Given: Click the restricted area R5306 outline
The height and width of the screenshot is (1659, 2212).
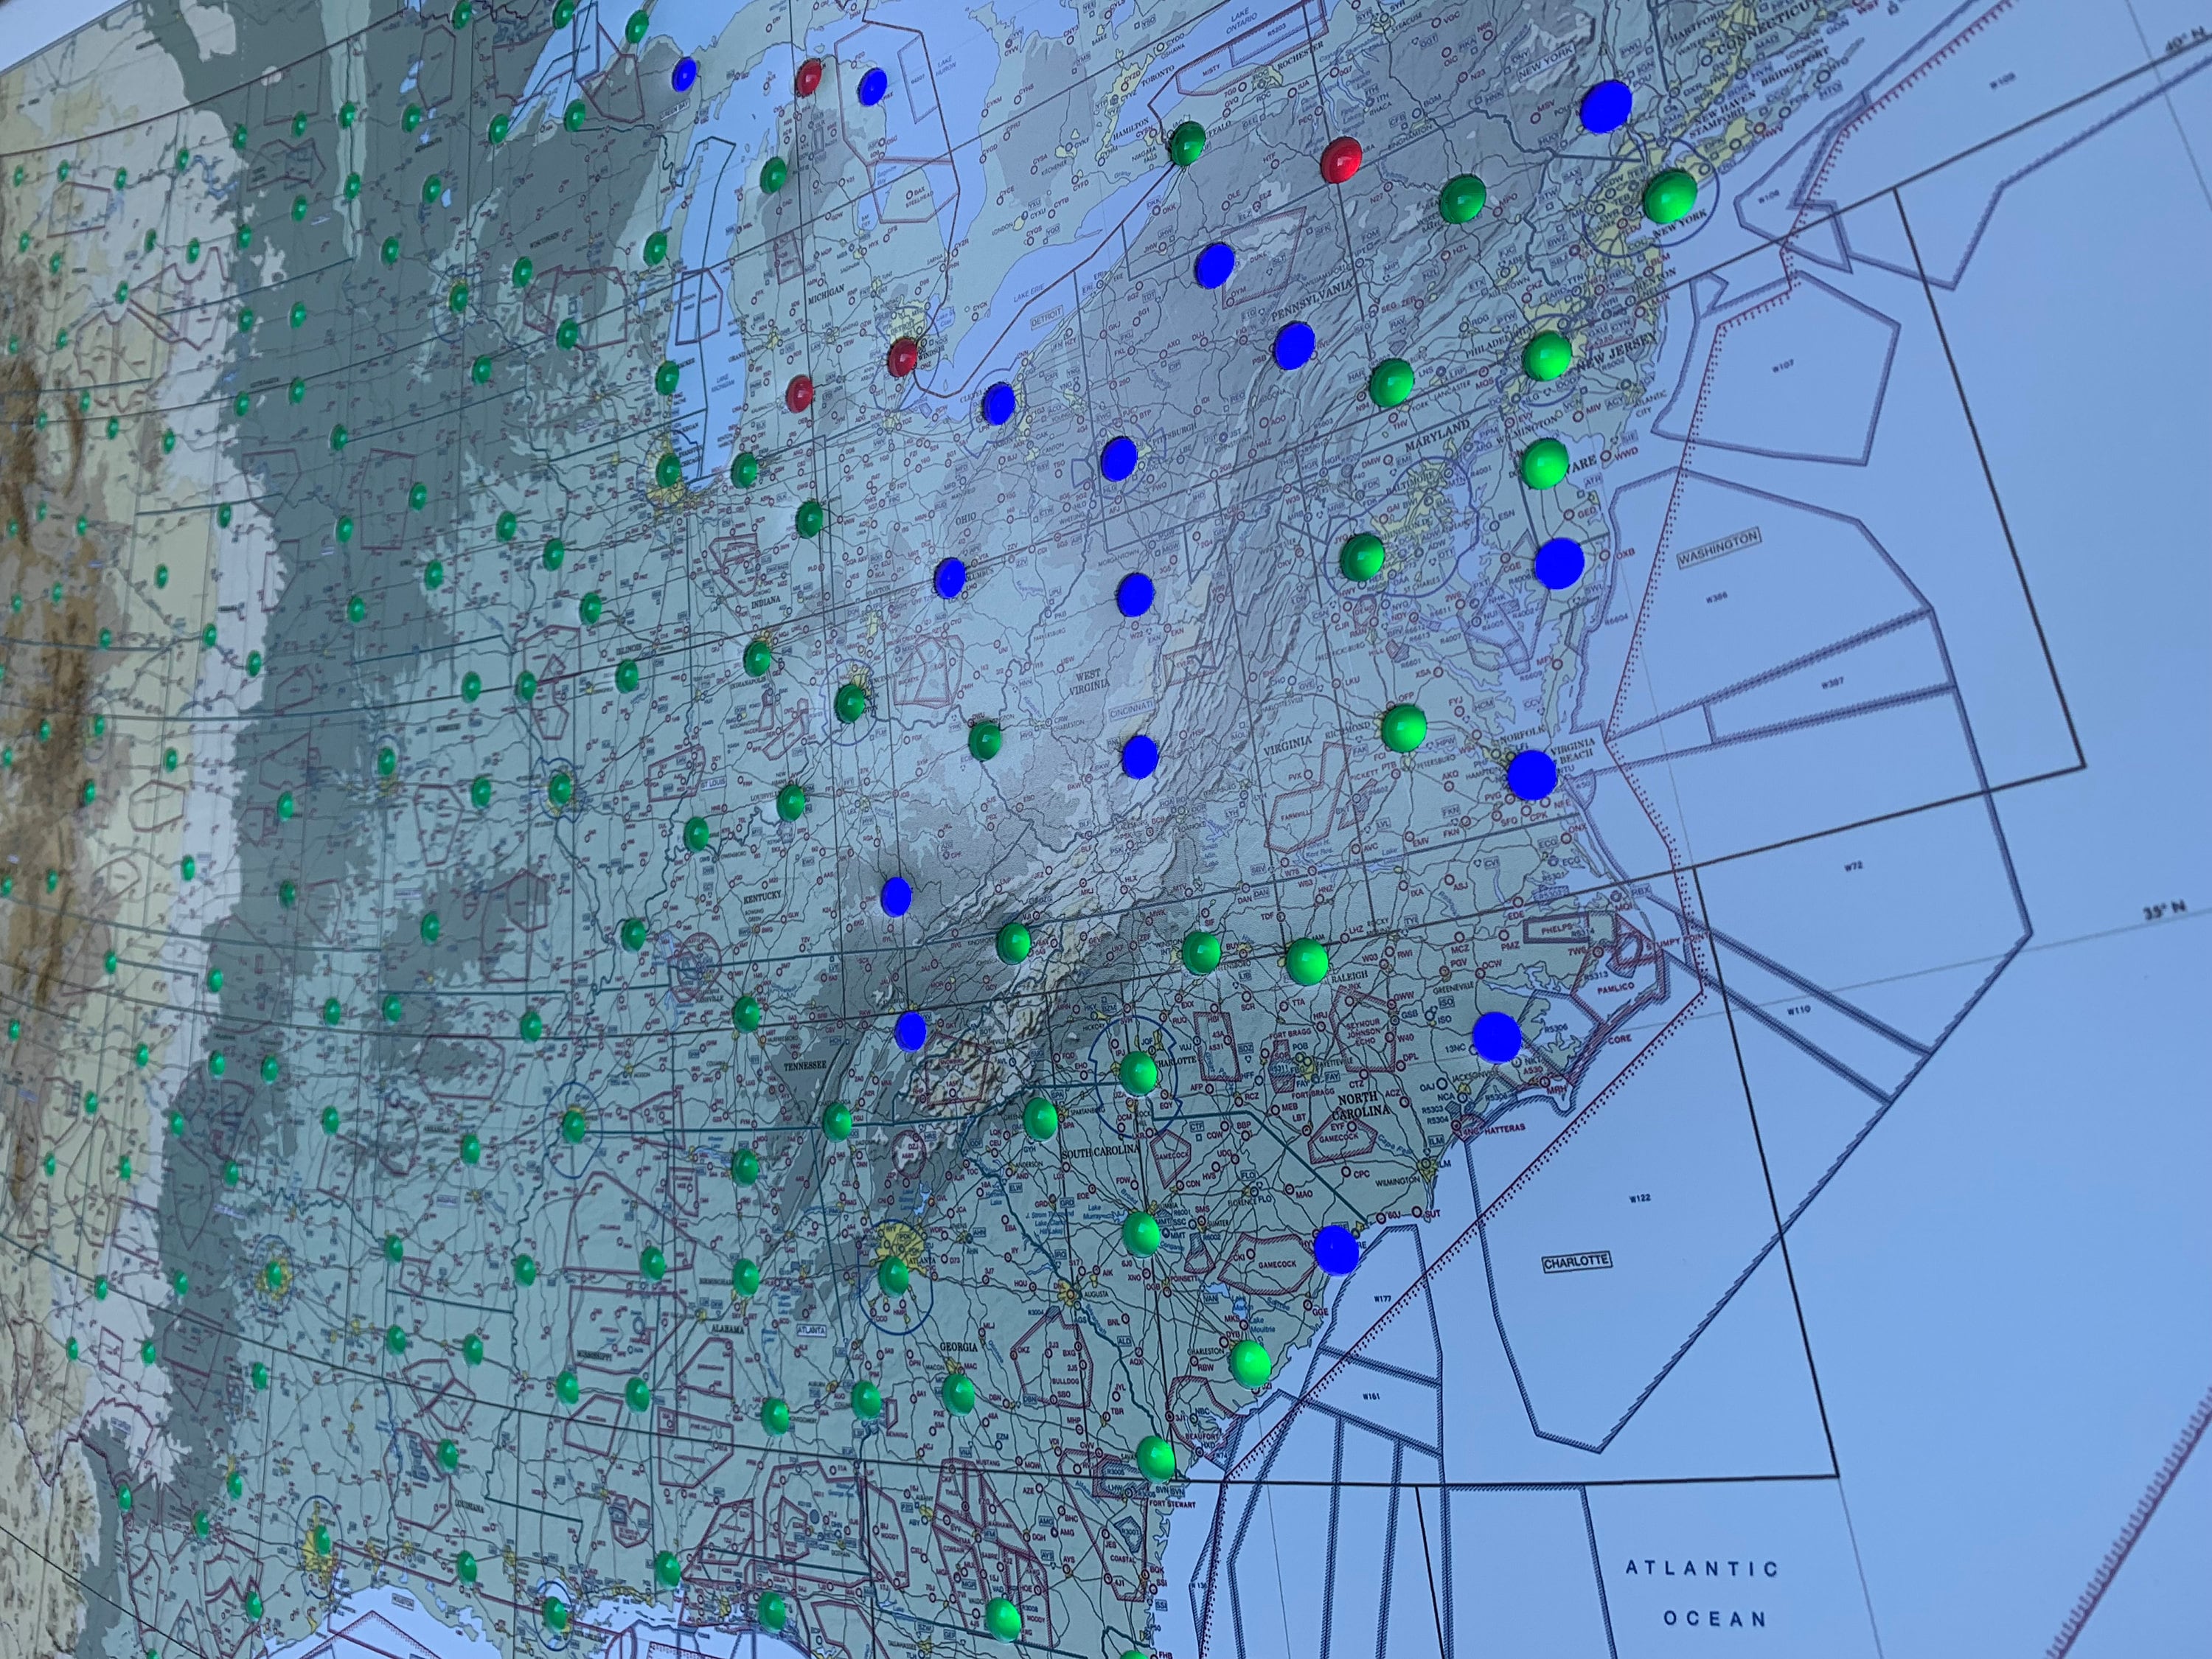Looking at the screenshot, I should click(x=1558, y=1028).
